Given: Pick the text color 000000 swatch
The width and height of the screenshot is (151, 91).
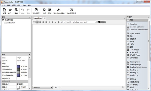Looking at the screenshot, I should click(x=102, y=22).
